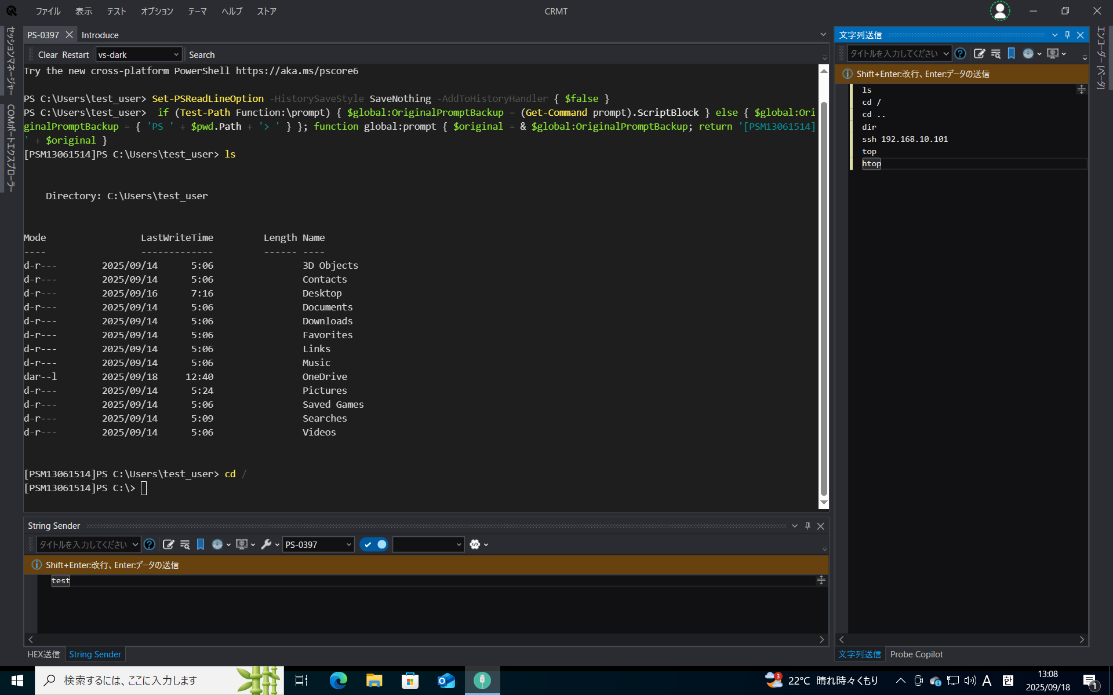The height and width of the screenshot is (695, 1113).
Task: Click edit pencil icon in bottom String Sender
Action: coord(168,544)
